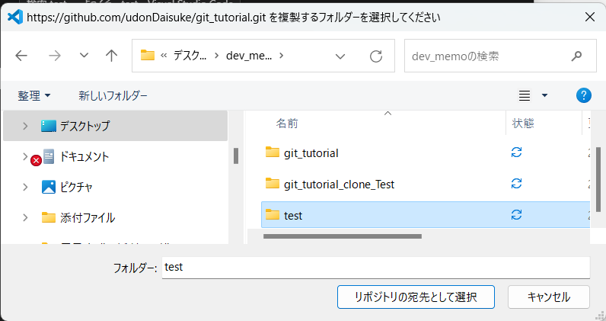
Task: Open the recent locations chevron dropdown
Action: tap(84, 56)
